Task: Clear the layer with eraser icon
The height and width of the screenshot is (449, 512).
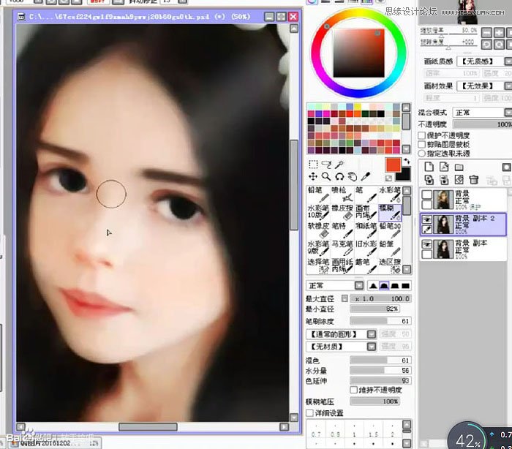Action: click(459, 180)
